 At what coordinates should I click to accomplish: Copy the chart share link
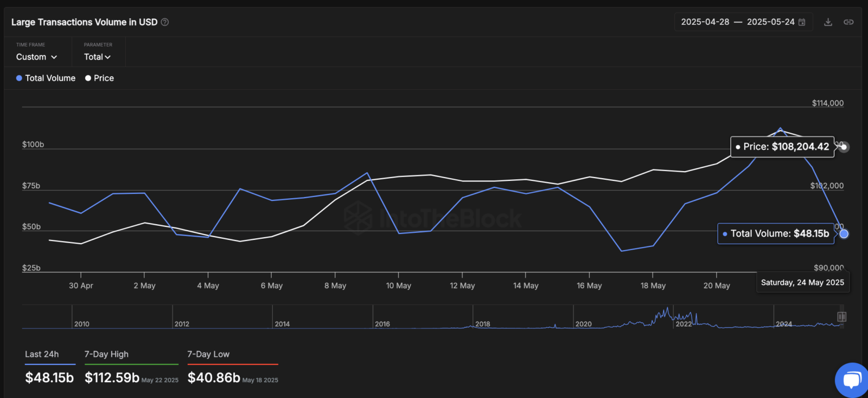click(x=848, y=22)
